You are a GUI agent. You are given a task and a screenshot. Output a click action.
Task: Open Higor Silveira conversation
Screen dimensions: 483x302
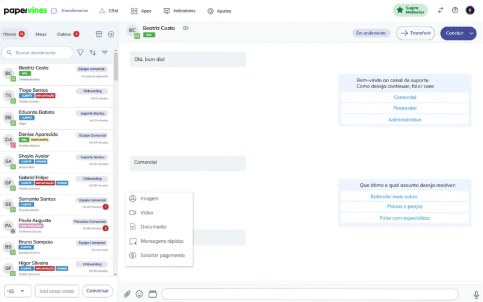(57, 268)
